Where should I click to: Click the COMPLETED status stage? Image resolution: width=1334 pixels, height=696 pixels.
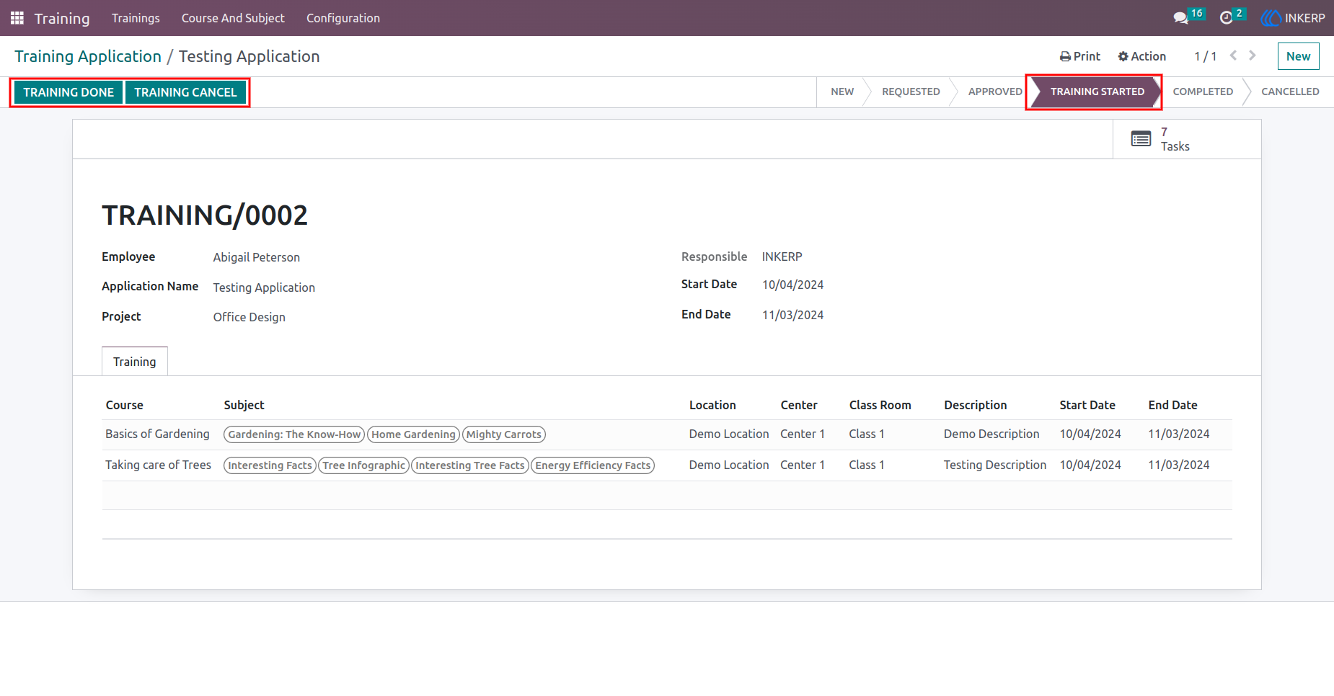coord(1203,92)
